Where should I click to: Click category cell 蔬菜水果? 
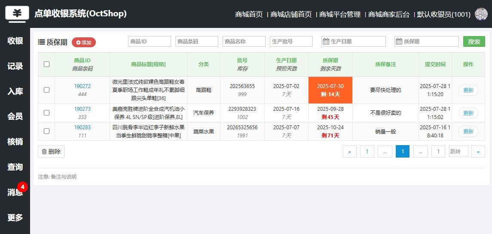pos(204,131)
